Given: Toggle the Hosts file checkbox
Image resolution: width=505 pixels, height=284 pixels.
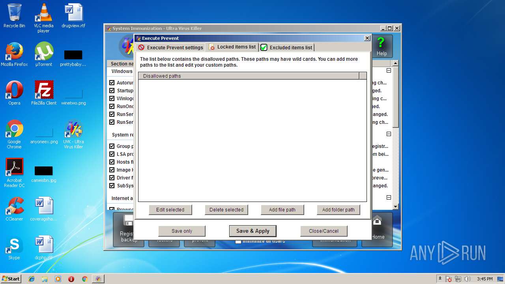Looking at the screenshot, I should (x=112, y=162).
